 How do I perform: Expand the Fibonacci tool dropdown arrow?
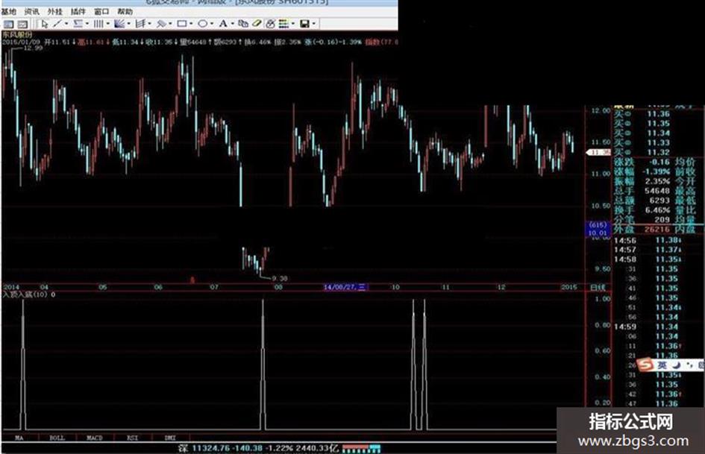[x=150, y=24]
